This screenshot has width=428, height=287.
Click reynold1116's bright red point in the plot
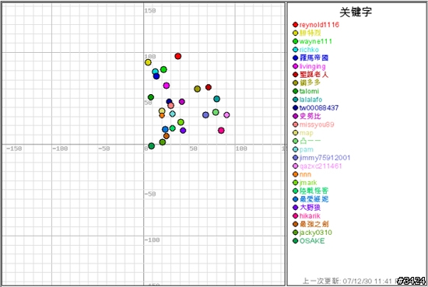click(x=178, y=56)
